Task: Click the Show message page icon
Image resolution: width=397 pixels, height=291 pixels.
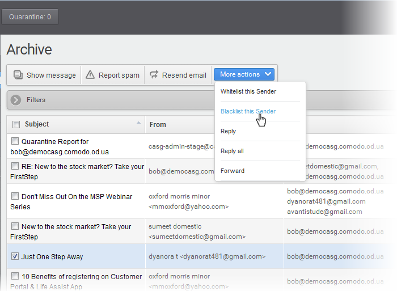Action: click(18, 75)
